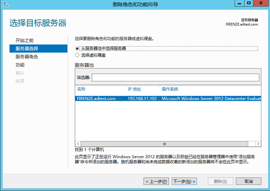270x191 pixels.
Task: Click the 筛选器 filter input field
Action: pyautogui.click(x=176, y=78)
